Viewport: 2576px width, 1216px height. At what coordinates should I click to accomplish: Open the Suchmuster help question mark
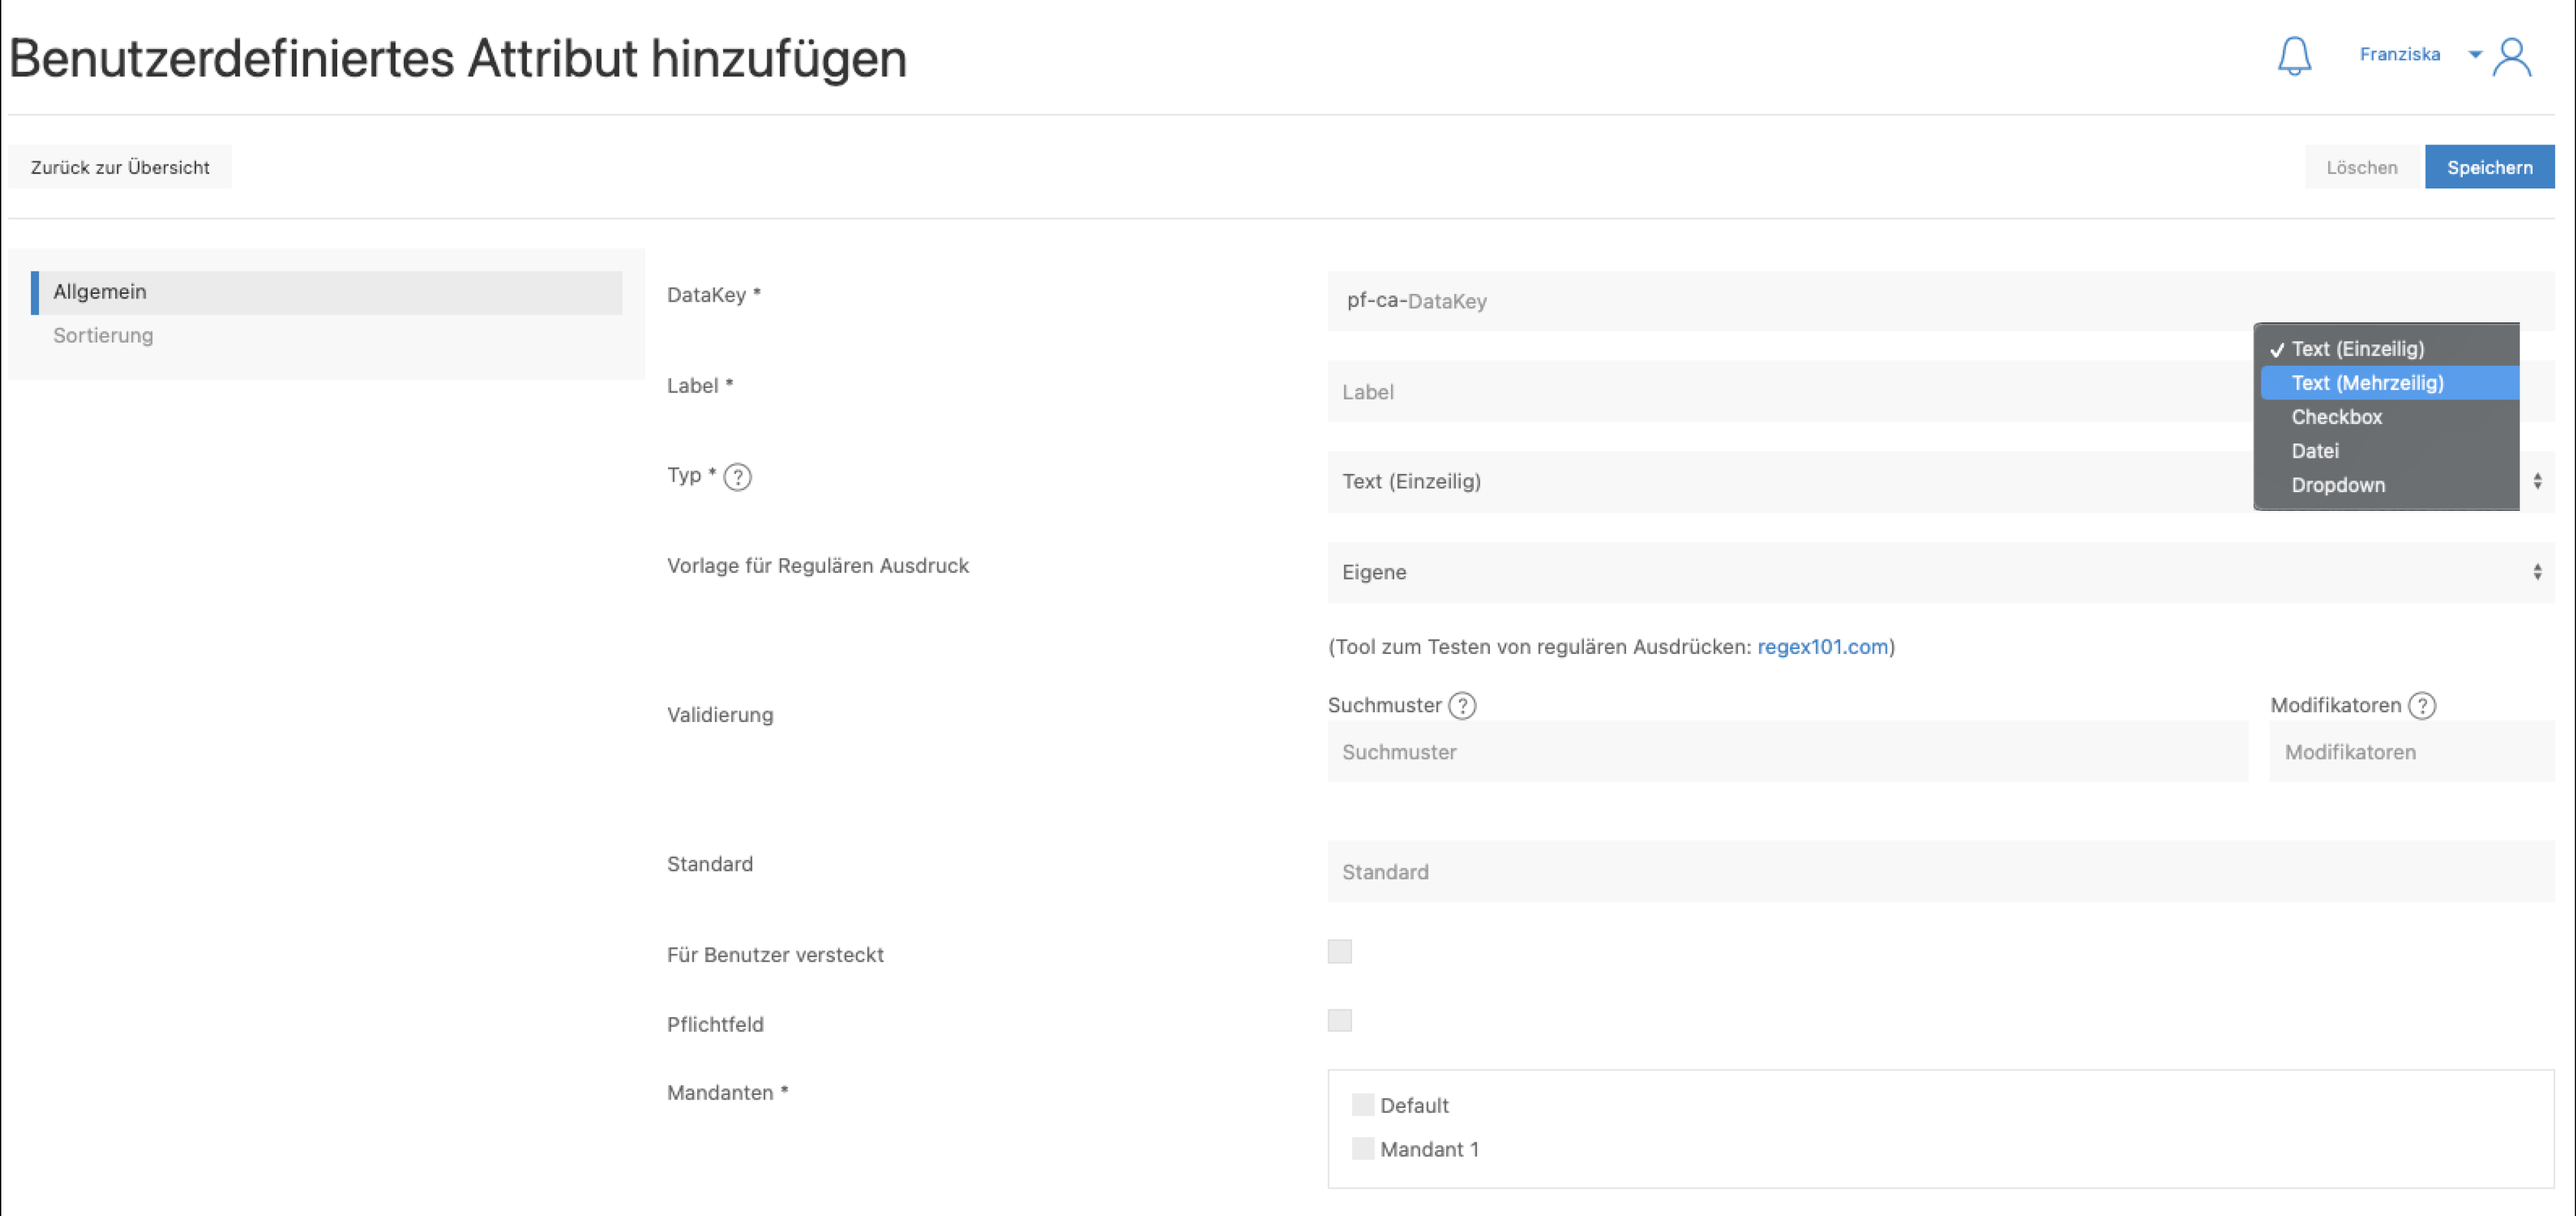tap(1462, 706)
